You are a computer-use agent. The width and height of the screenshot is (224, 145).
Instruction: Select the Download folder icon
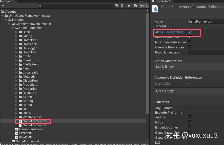coord(20,52)
